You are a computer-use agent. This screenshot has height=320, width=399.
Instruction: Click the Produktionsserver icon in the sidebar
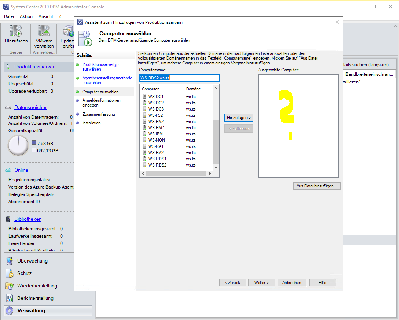point(8,67)
